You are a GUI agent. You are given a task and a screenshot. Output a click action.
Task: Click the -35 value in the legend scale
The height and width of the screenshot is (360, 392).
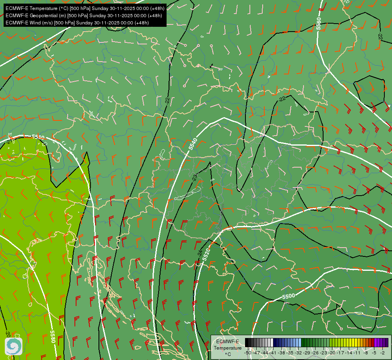coord(290,353)
